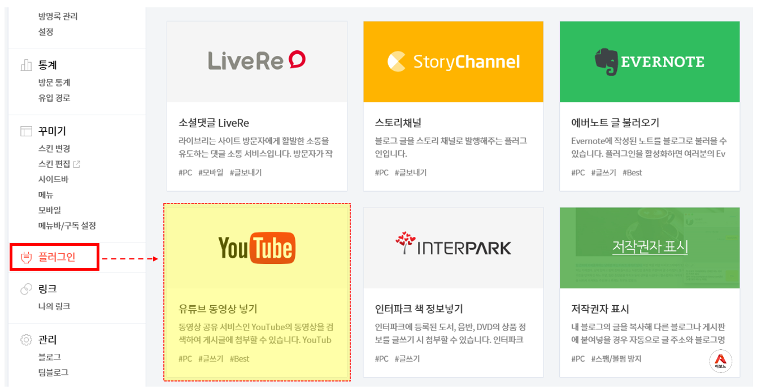Click #글쓰기 tag on Evernote card
This screenshot has width=757, height=390.
click(603, 173)
